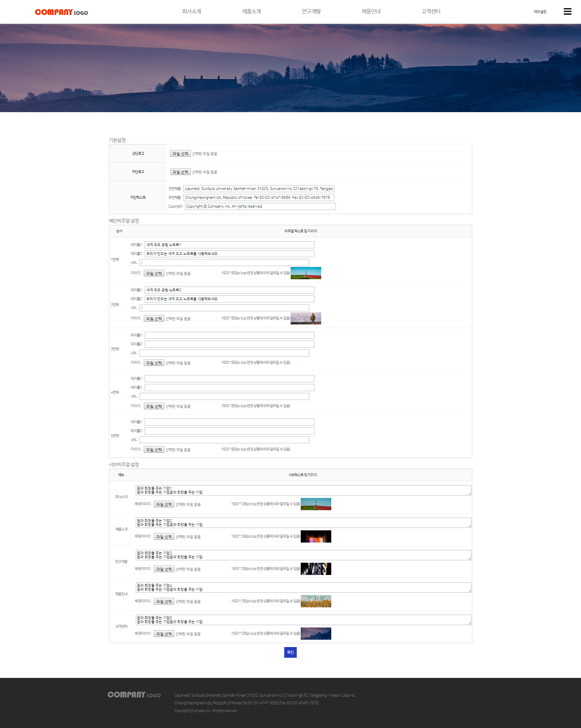Click first main visual thumbnail image

coord(306,273)
